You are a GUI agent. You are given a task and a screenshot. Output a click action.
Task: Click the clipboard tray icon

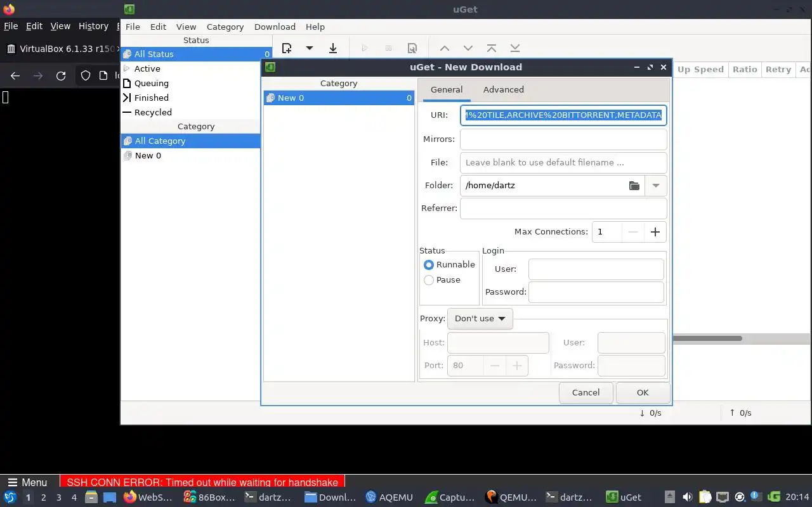tap(705, 497)
